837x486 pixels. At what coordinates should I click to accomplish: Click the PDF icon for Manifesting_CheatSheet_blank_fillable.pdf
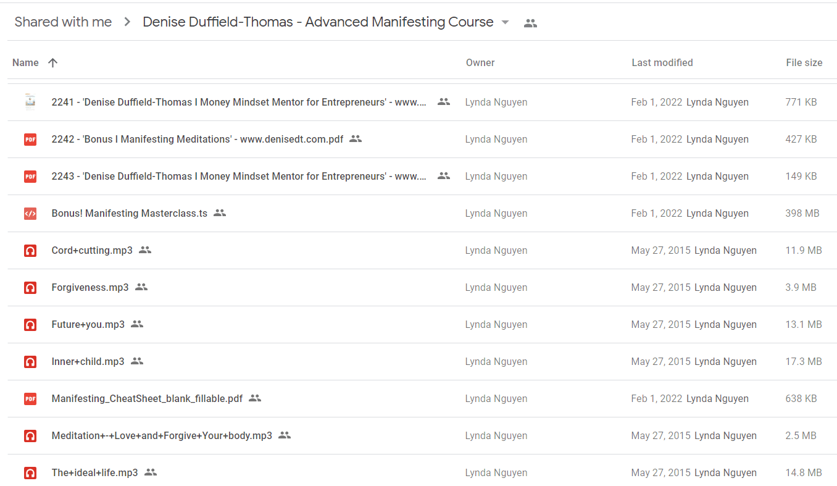pyautogui.click(x=30, y=399)
